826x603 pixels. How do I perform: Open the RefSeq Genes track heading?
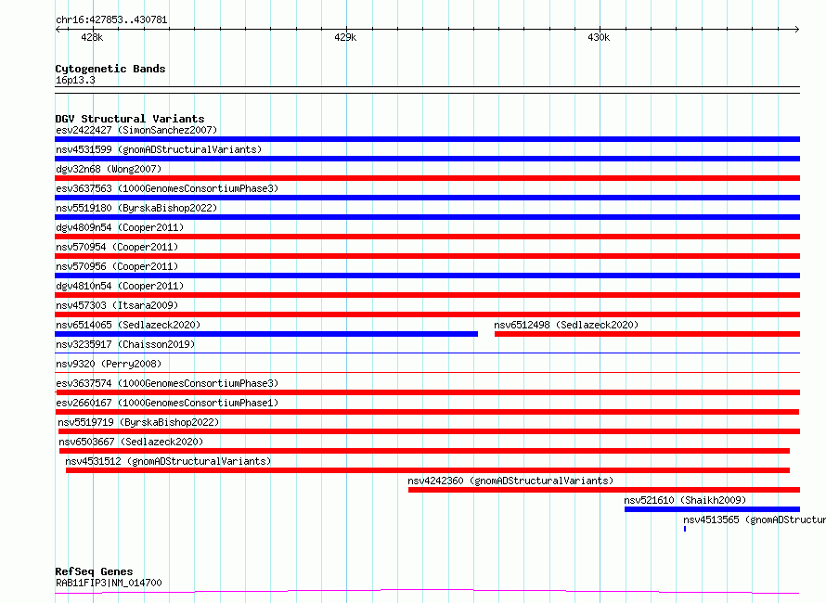point(94,571)
